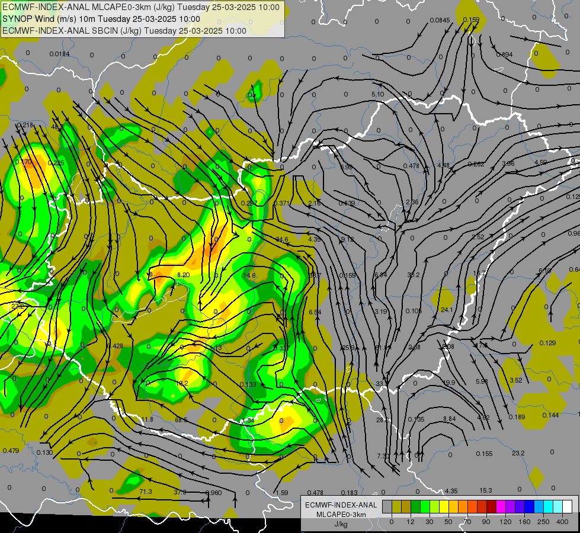The image size is (580, 533).
Task: Click the 'J/kg' unit label in legend
Action: point(341,524)
